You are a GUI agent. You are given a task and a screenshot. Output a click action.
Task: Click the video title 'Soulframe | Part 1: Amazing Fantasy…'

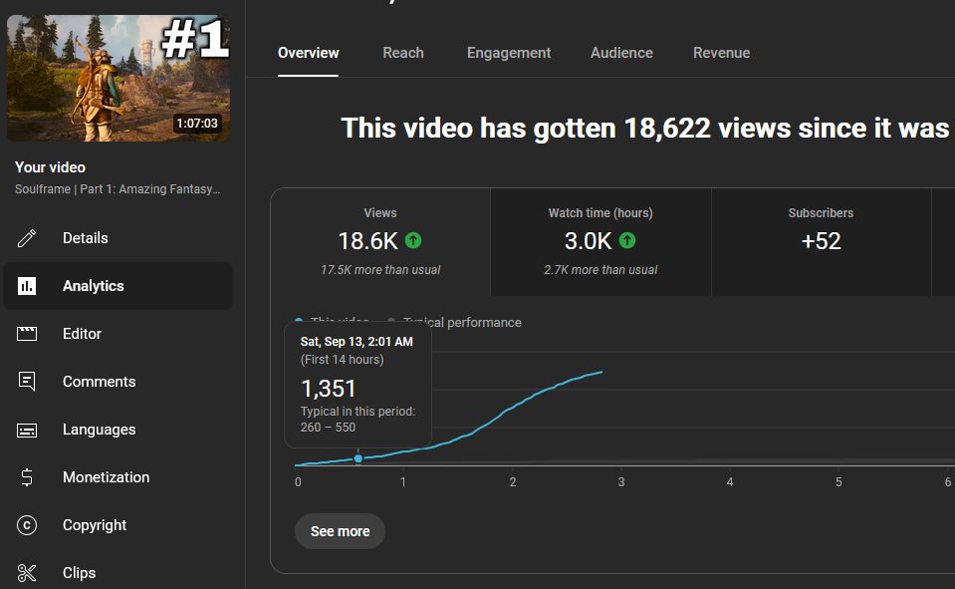[x=118, y=189]
